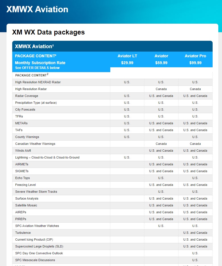Click See OFFER DETAILS below text
The image size is (222, 266).
click(37, 68)
